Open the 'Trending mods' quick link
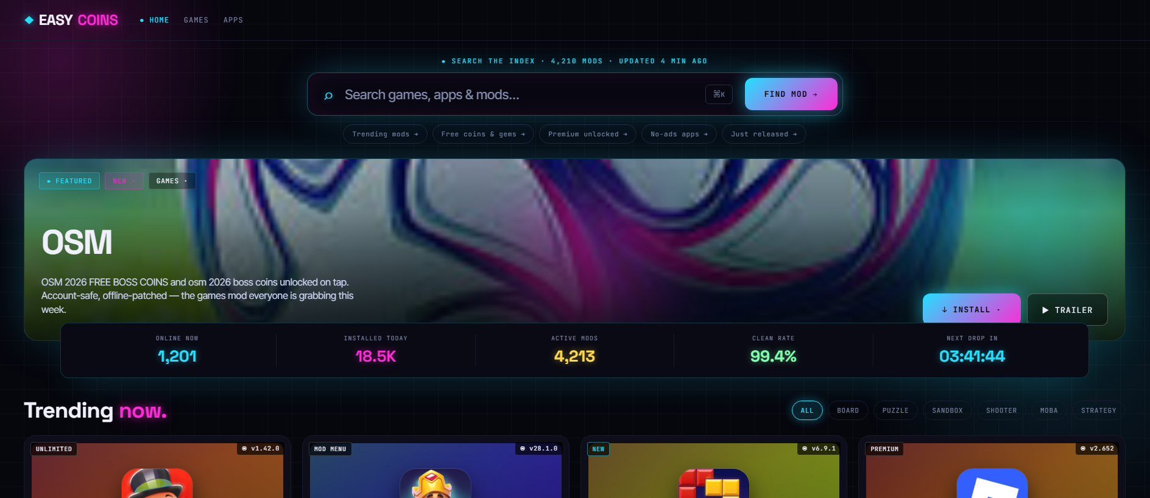This screenshot has height=498, width=1150. (x=386, y=134)
